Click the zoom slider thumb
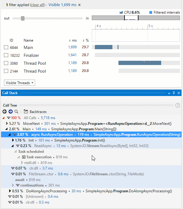The width and height of the screenshot is (183, 209). [x=23, y=19]
